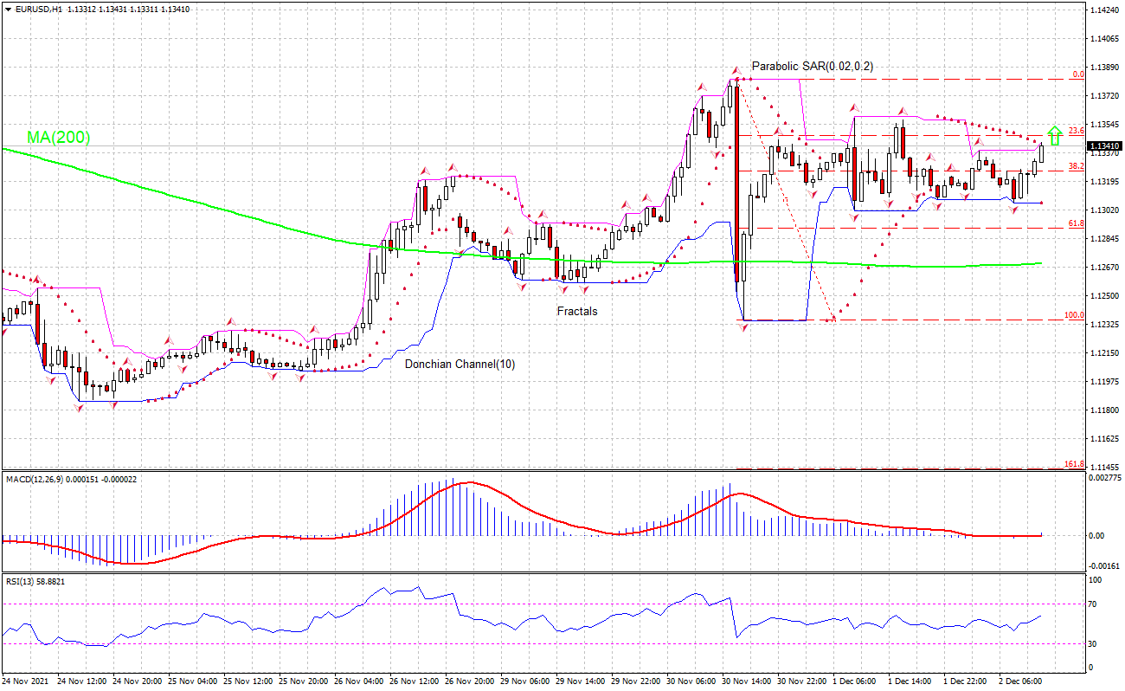
Task: Click the green buy arrow object
Action: click(x=1056, y=137)
